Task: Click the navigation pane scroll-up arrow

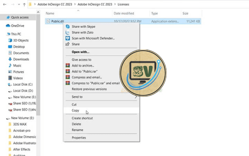Action: coord(38,12)
